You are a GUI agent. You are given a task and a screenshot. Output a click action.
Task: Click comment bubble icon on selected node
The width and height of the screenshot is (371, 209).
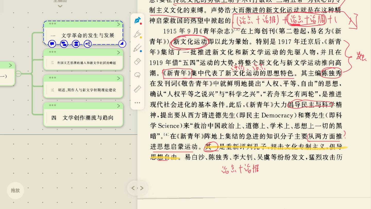tap(52, 44)
